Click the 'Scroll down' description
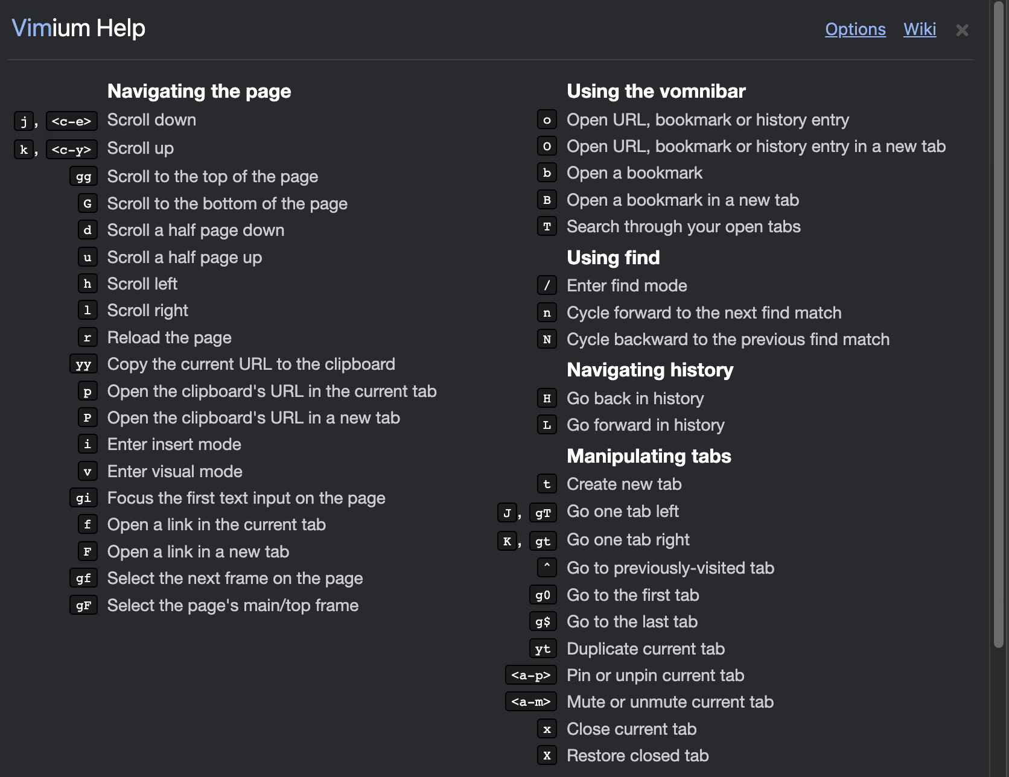This screenshot has width=1009, height=777. click(151, 119)
